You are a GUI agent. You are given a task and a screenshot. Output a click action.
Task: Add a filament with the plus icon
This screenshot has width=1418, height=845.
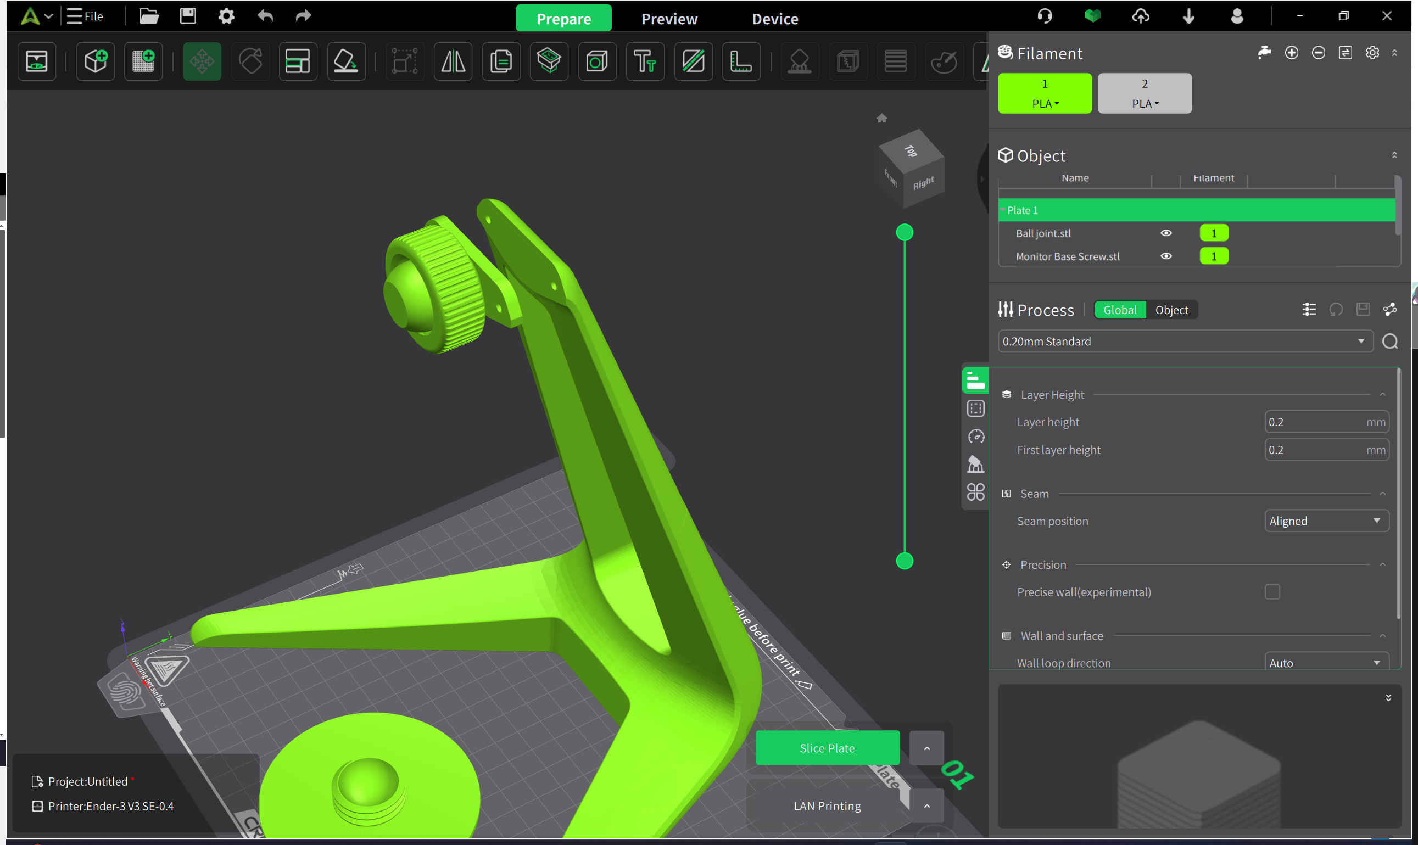[x=1292, y=53]
